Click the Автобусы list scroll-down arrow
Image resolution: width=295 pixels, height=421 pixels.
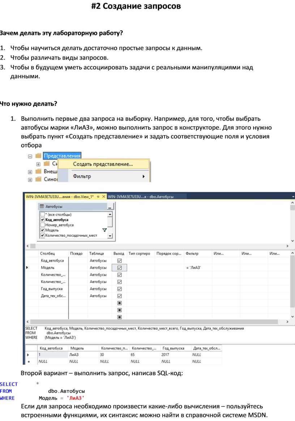point(110,236)
